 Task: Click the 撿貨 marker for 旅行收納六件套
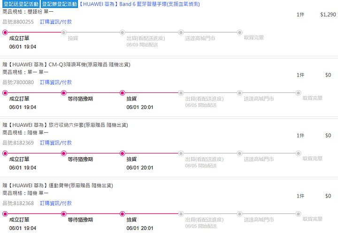pos(122,153)
